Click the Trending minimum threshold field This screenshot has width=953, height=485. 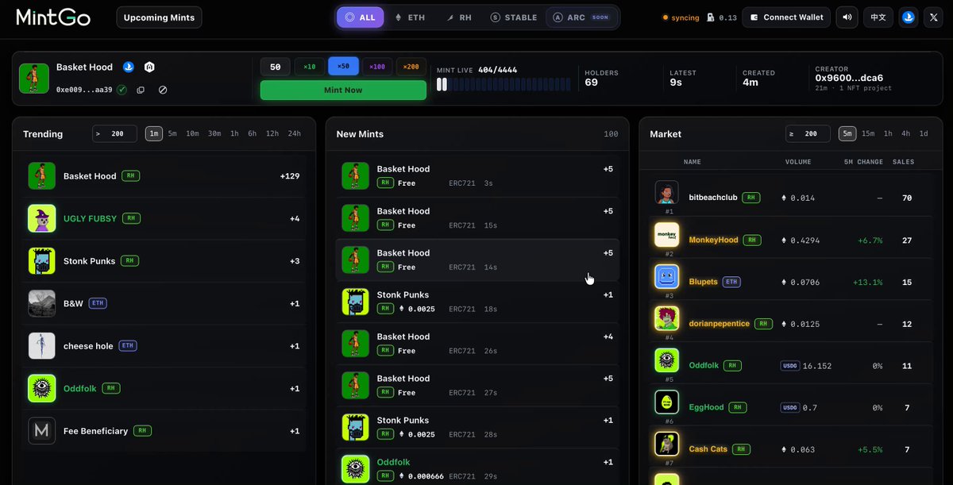(114, 133)
